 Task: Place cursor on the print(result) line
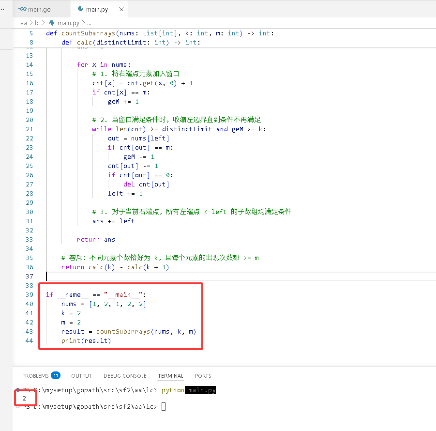86,340
